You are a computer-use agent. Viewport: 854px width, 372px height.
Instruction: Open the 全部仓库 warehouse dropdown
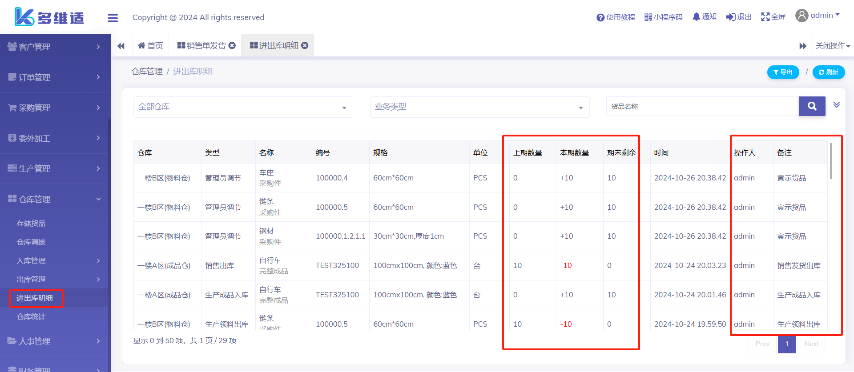[243, 107]
